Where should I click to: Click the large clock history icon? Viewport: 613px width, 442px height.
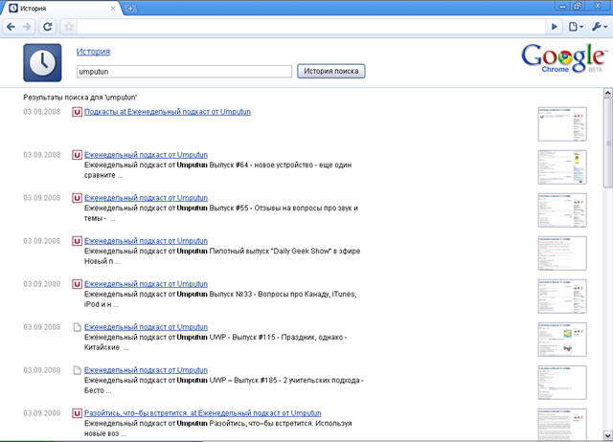pyautogui.click(x=42, y=62)
